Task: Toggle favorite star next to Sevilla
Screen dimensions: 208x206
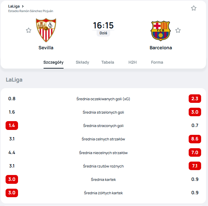Action: pyautogui.click(x=28, y=30)
